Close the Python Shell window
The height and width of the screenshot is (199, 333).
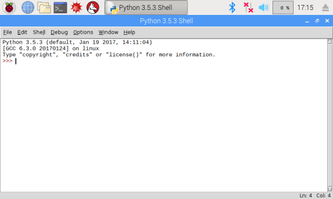[x=327, y=20]
